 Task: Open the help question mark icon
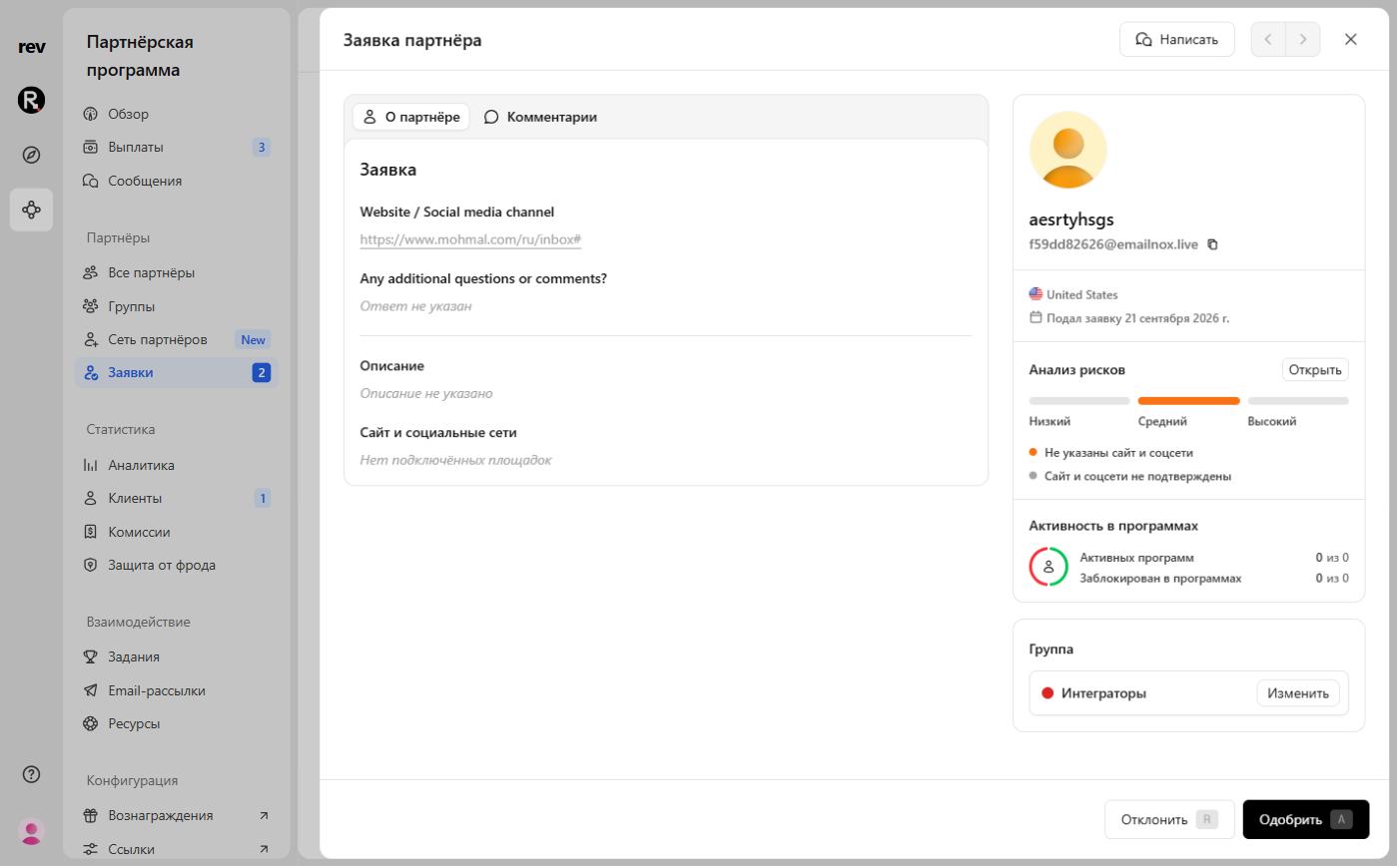coord(31,774)
